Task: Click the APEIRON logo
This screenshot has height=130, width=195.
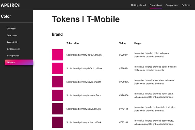Action: coord(10,5)
